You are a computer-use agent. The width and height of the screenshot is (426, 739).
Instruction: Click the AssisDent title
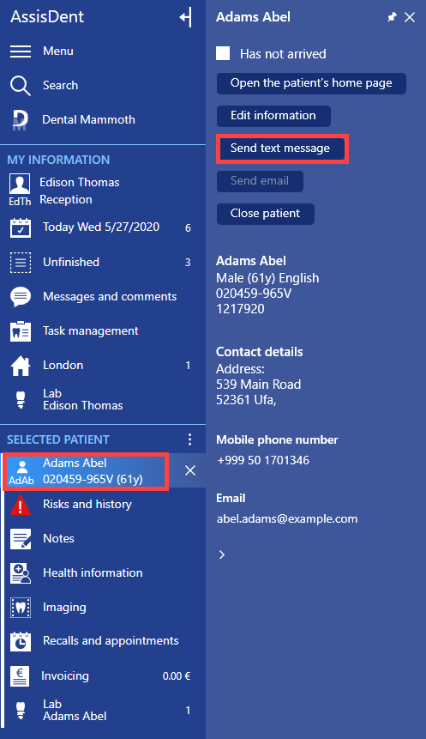[47, 17]
